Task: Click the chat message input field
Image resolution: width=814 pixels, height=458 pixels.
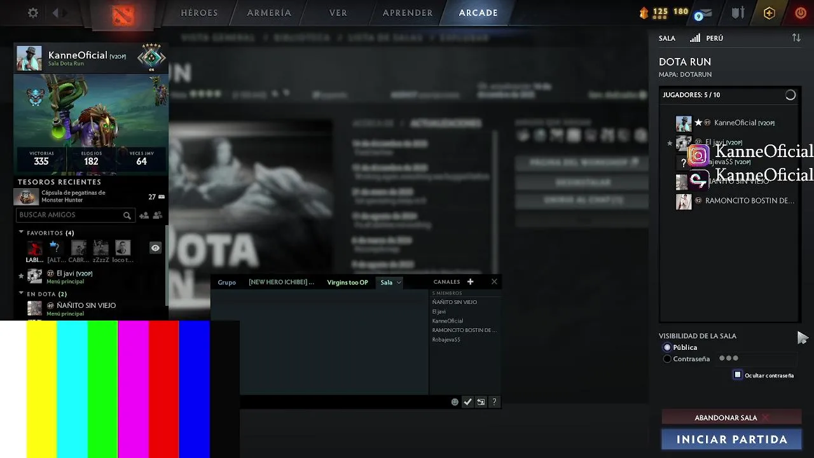Action: click(343, 402)
